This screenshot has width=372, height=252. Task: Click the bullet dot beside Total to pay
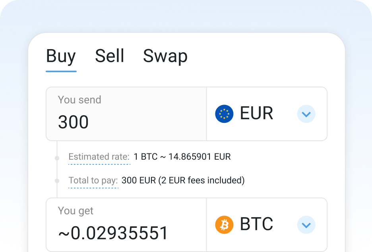(57, 181)
